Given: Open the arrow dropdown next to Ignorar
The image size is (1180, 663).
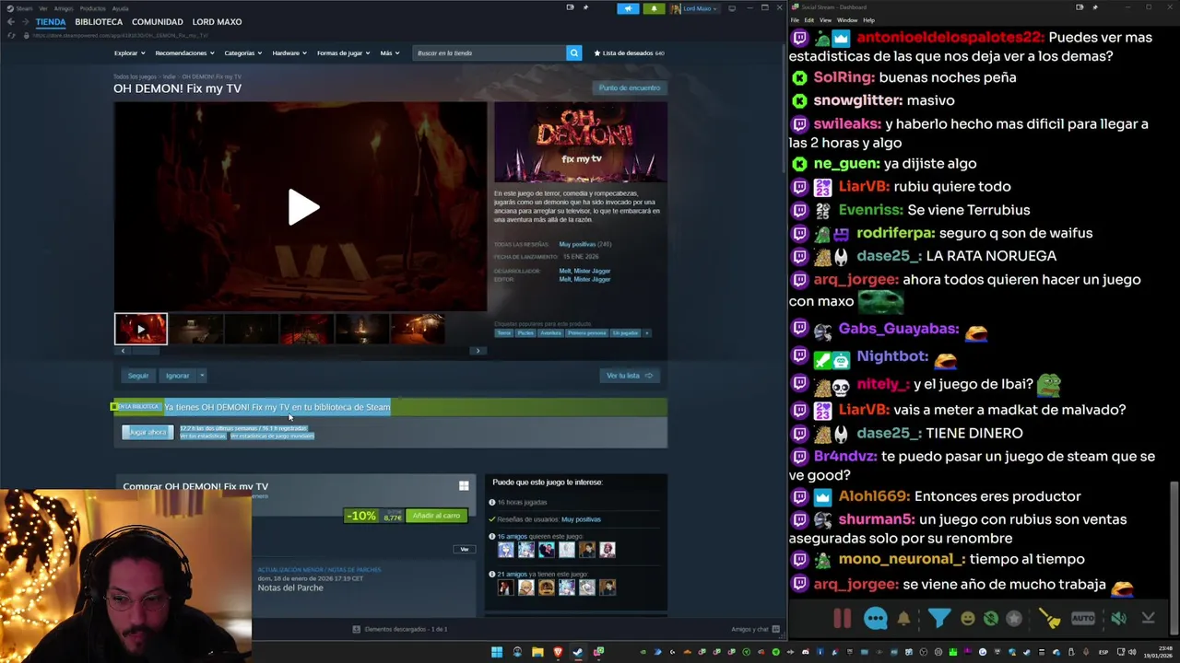Looking at the screenshot, I should [202, 376].
